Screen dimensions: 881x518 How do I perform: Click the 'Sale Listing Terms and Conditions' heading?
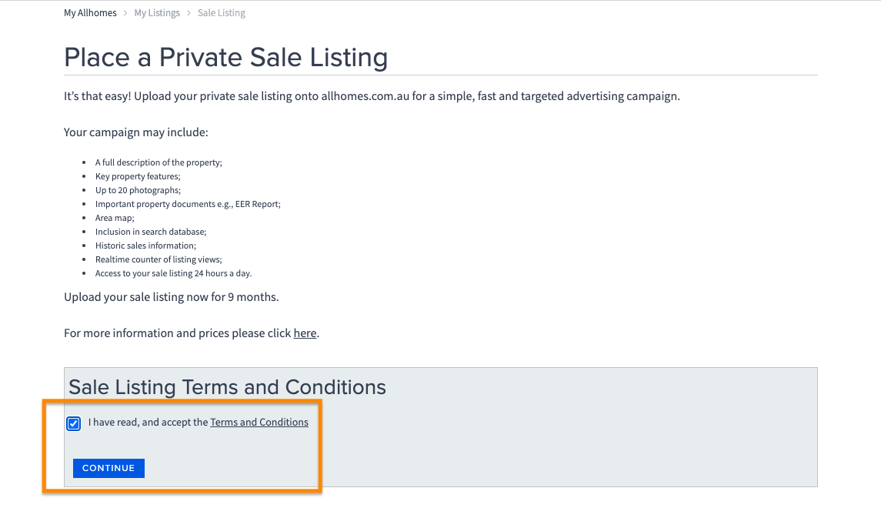coord(227,386)
